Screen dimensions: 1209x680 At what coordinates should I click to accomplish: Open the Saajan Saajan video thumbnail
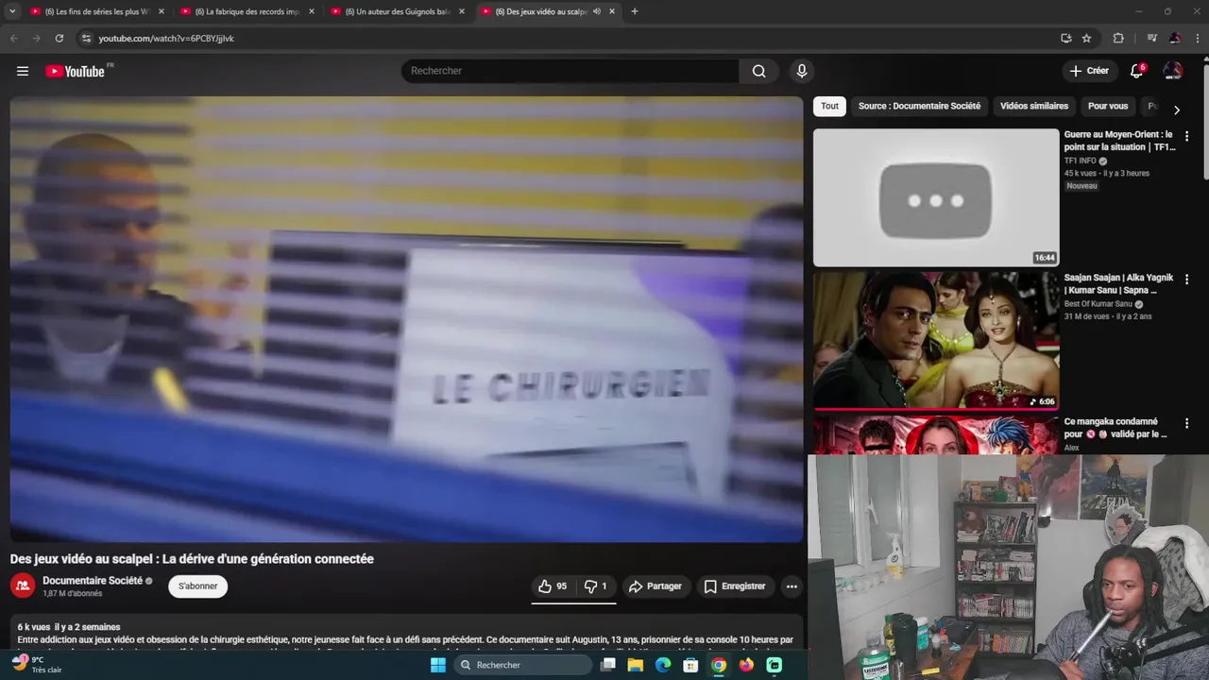[x=936, y=341]
